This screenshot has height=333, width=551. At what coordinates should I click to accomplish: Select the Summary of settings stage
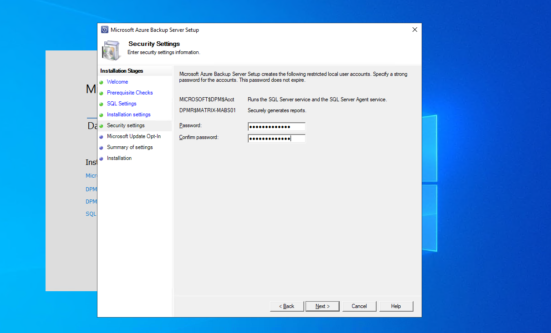(x=130, y=147)
